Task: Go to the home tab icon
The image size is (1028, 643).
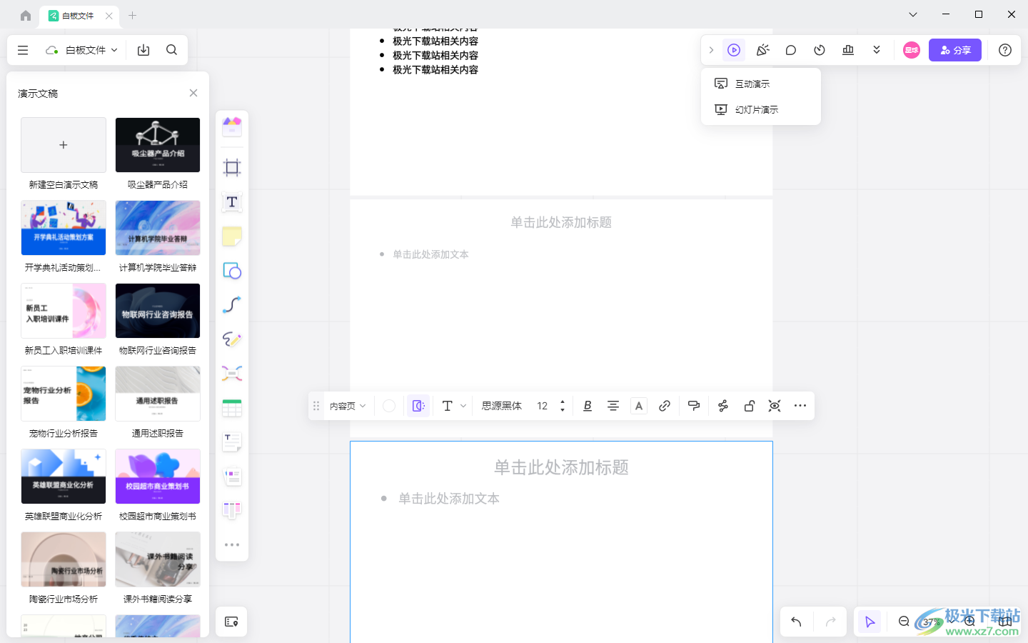Action: tap(26, 15)
